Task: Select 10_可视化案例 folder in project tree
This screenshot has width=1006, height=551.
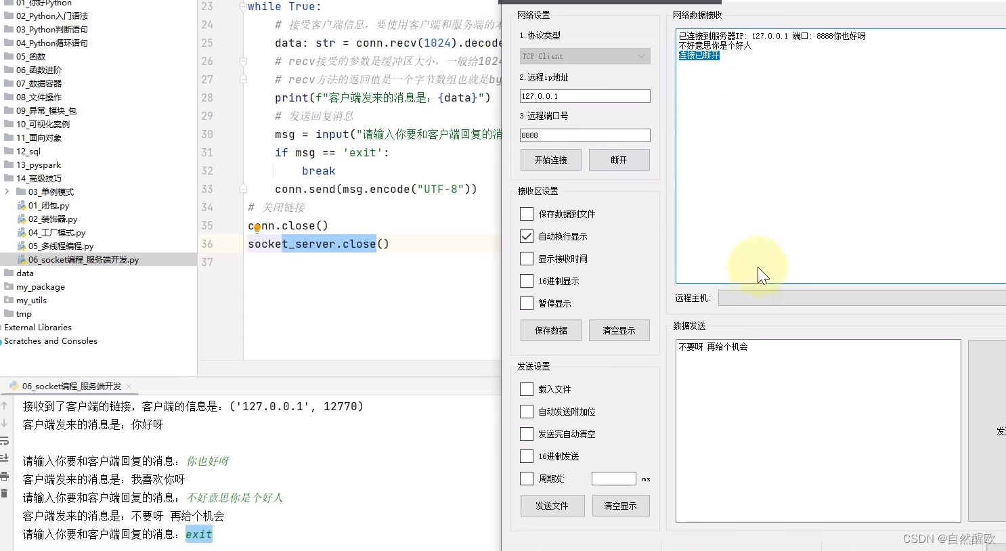Action: click(43, 125)
